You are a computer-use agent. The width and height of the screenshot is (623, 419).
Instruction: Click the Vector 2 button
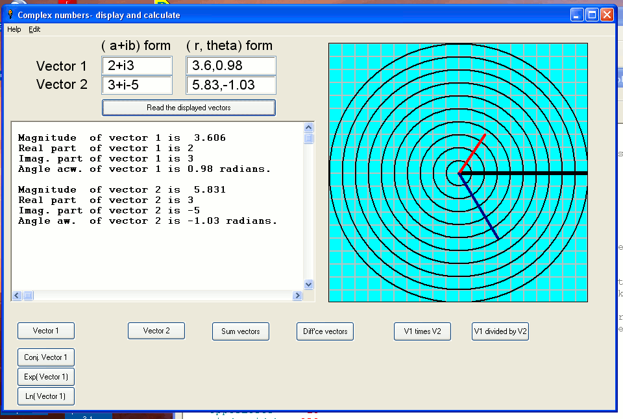coord(156,331)
